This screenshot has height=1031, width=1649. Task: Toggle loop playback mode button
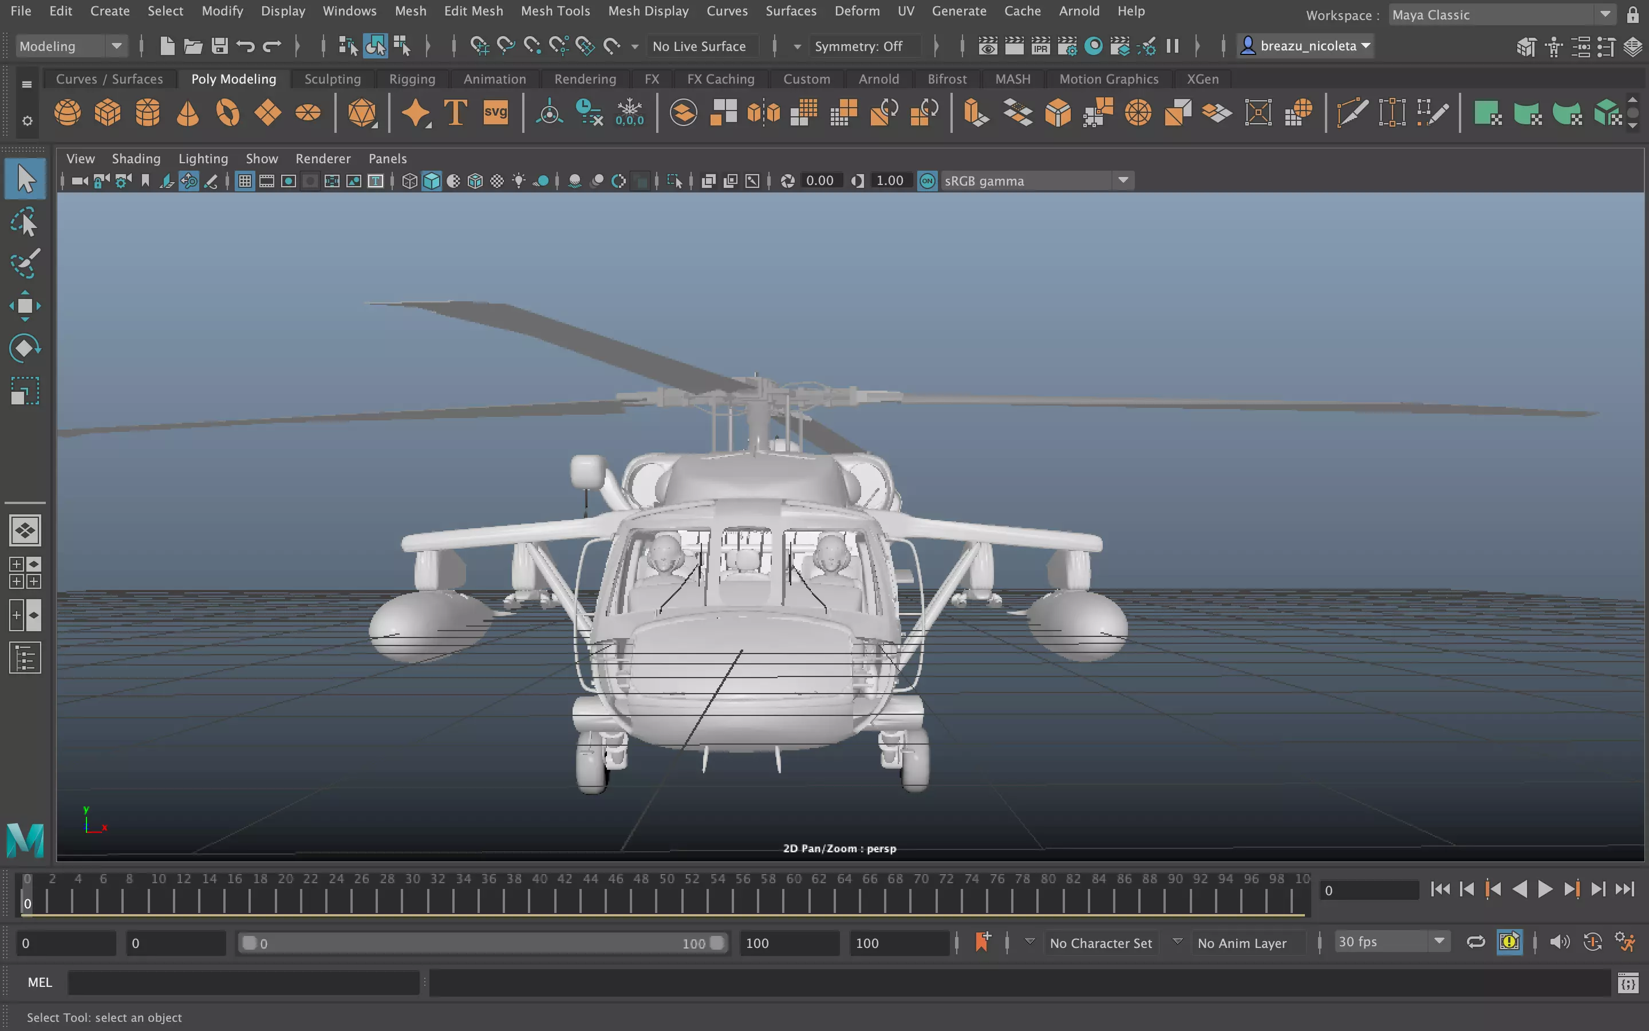[1476, 942]
